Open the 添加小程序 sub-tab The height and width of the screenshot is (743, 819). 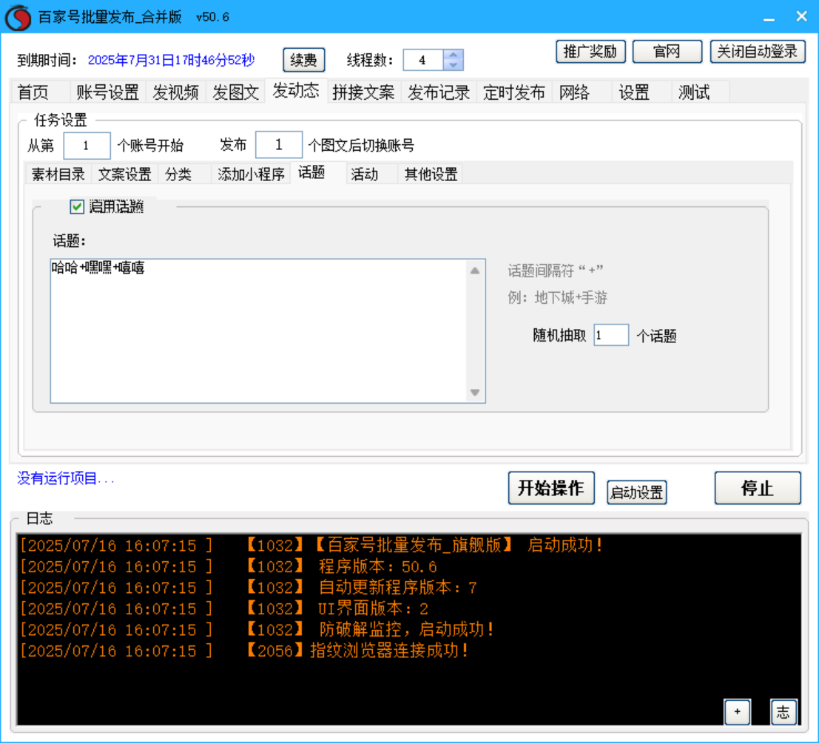point(252,174)
